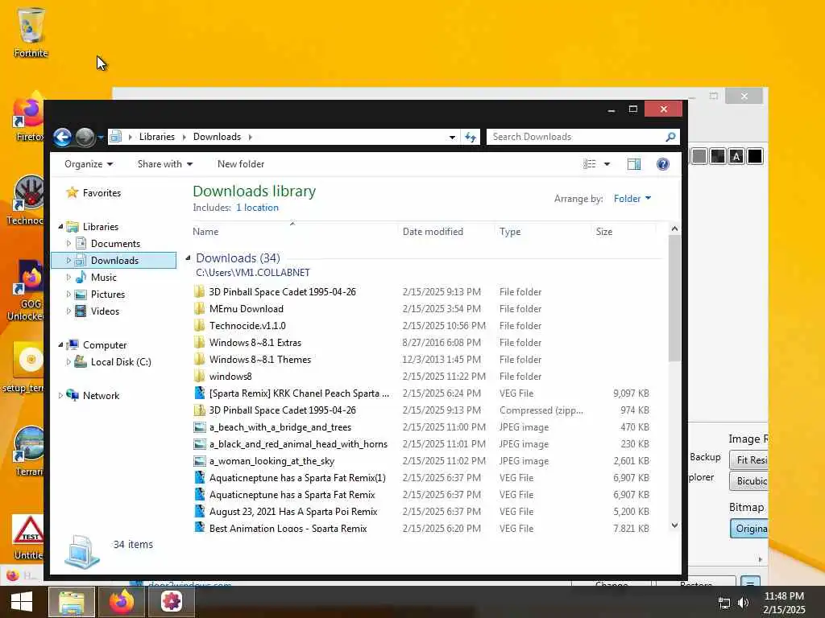Open Firefox from the taskbar
The width and height of the screenshot is (825, 618).
[122, 602]
